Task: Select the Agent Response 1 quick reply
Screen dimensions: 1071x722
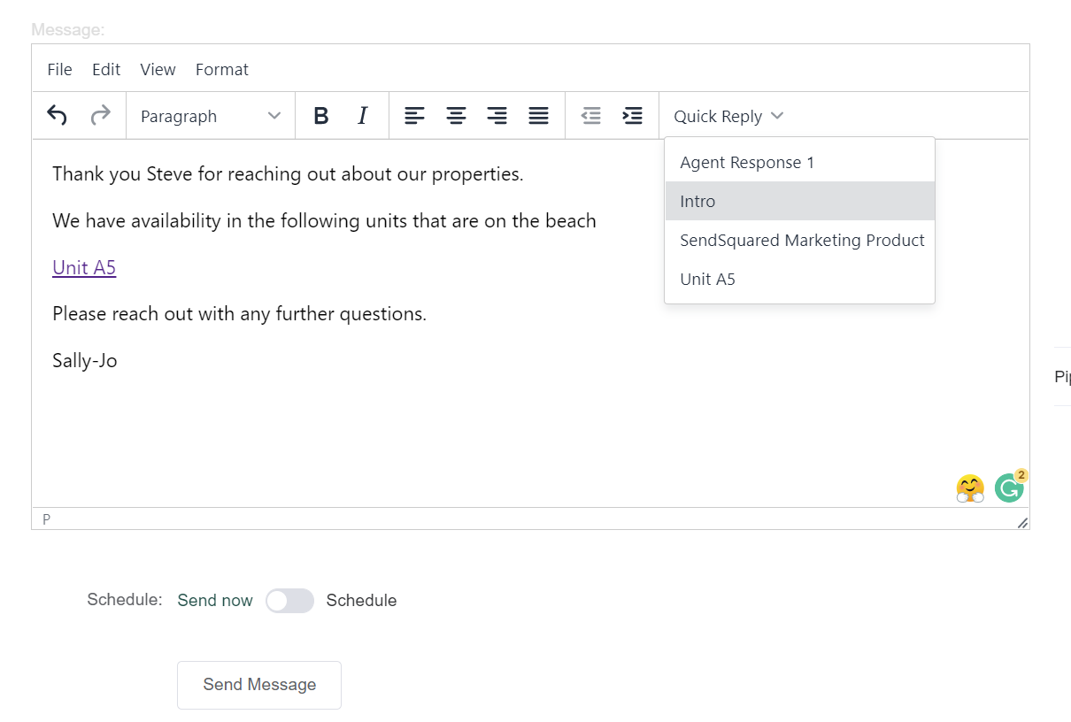Action: pyautogui.click(x=746, y=162)
